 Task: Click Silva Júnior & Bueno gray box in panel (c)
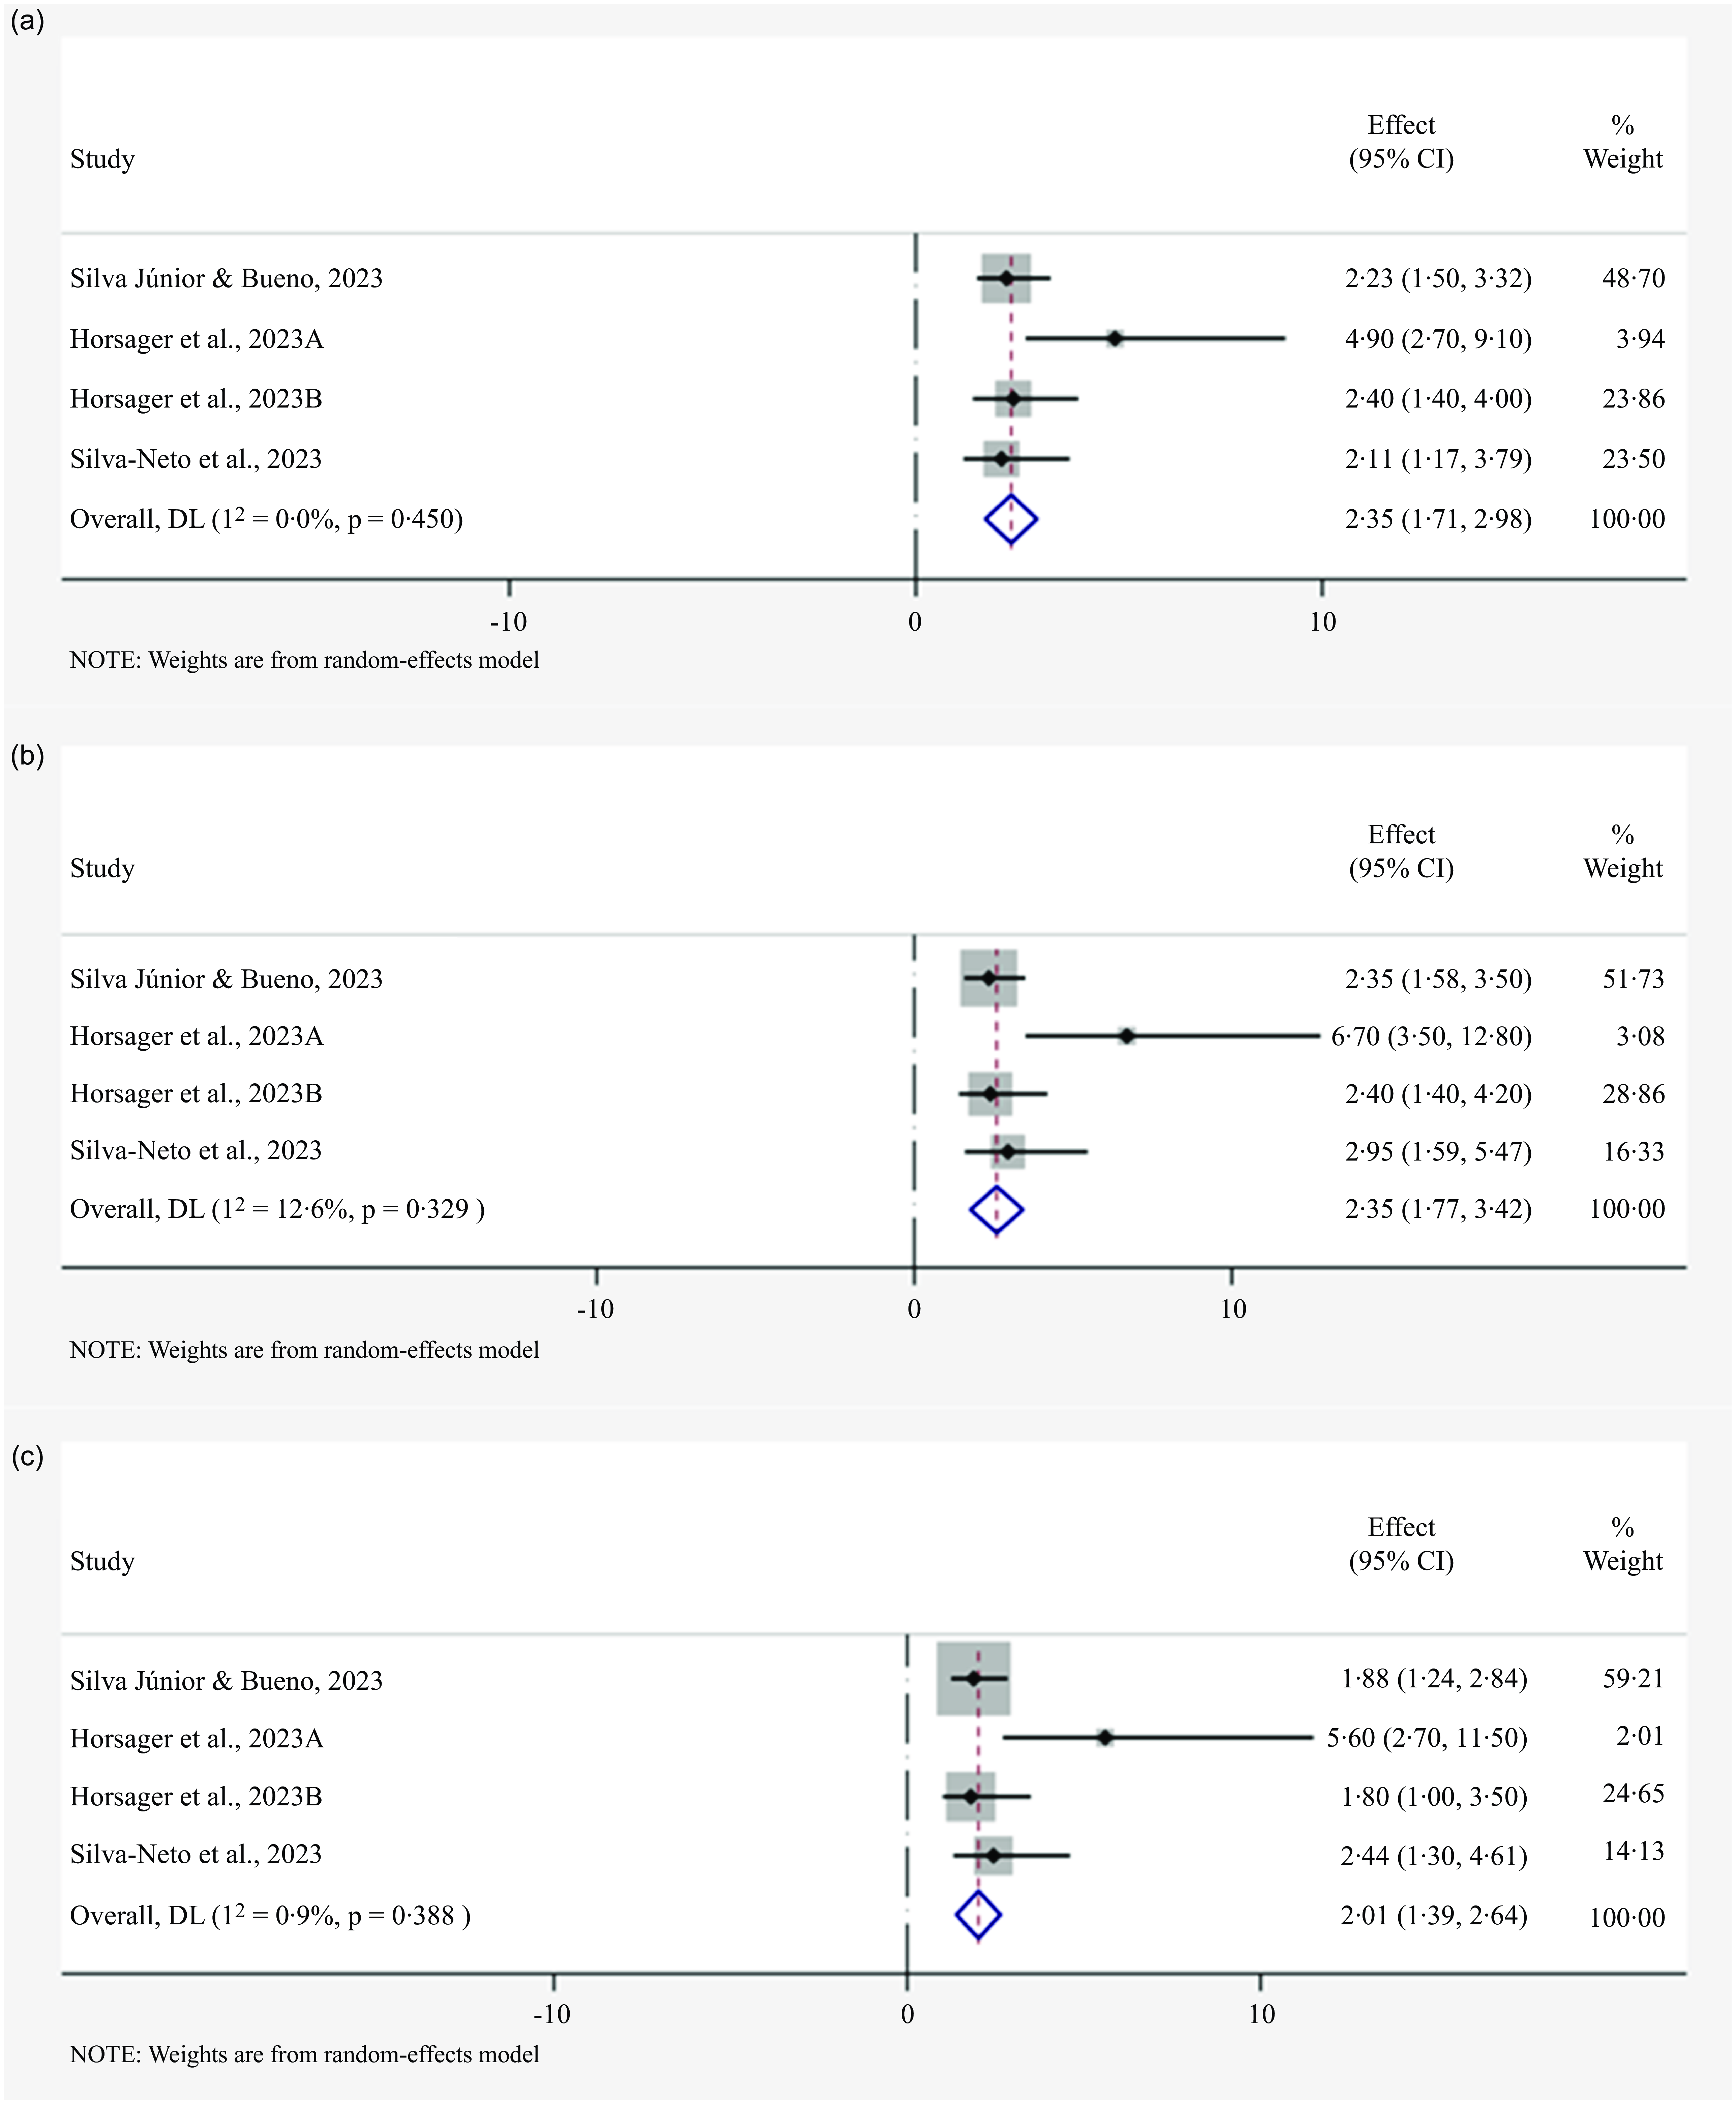point(973,1679)
